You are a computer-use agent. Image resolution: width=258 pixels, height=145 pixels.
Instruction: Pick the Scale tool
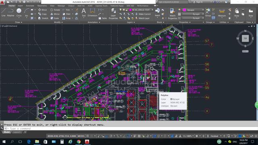pos(55,18)
